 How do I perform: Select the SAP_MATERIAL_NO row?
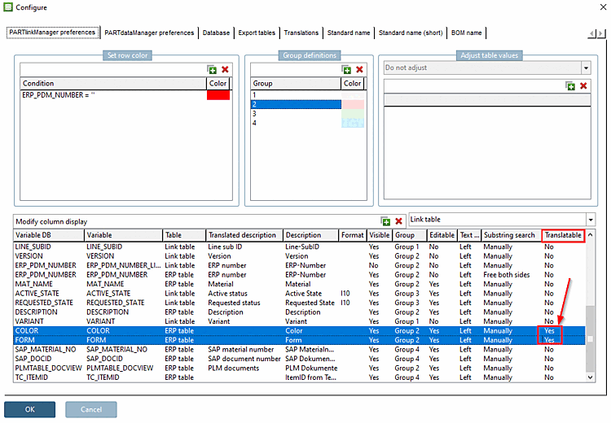(x=299, y=350)
